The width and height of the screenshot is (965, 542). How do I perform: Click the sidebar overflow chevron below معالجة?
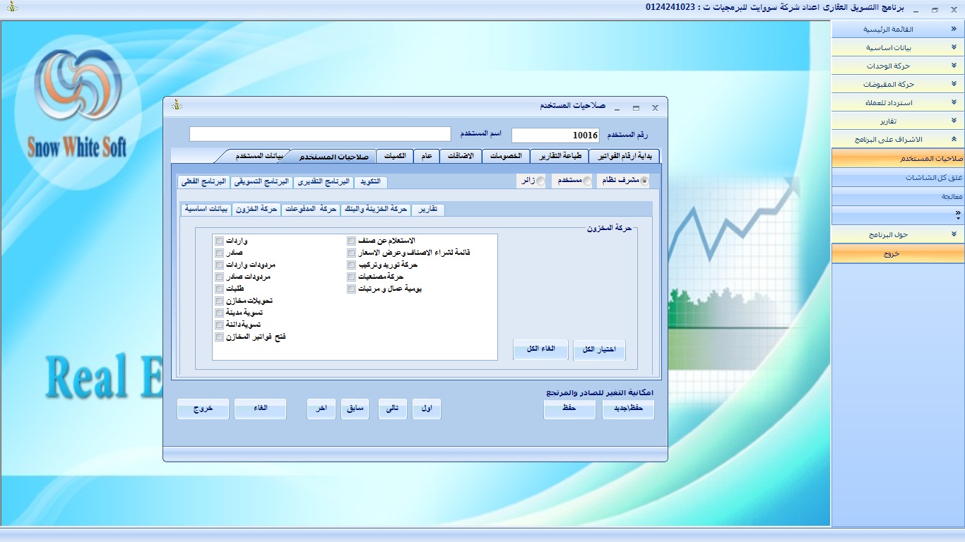[x=957, y=213]
